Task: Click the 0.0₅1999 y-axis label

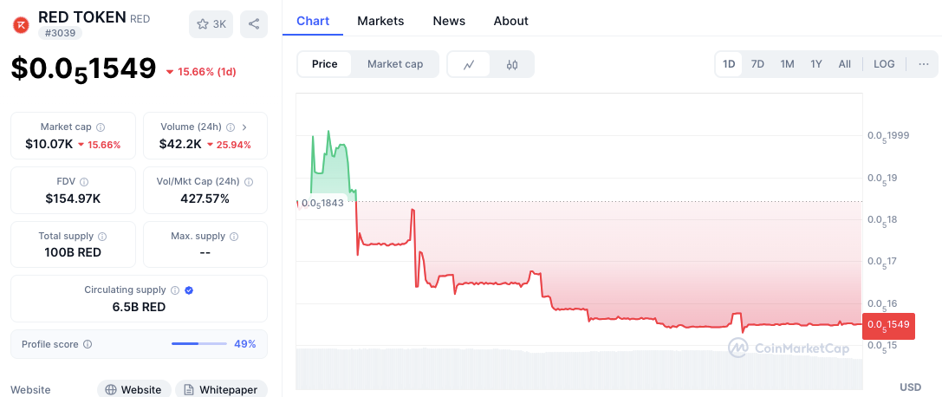Action: click(888, 136)
